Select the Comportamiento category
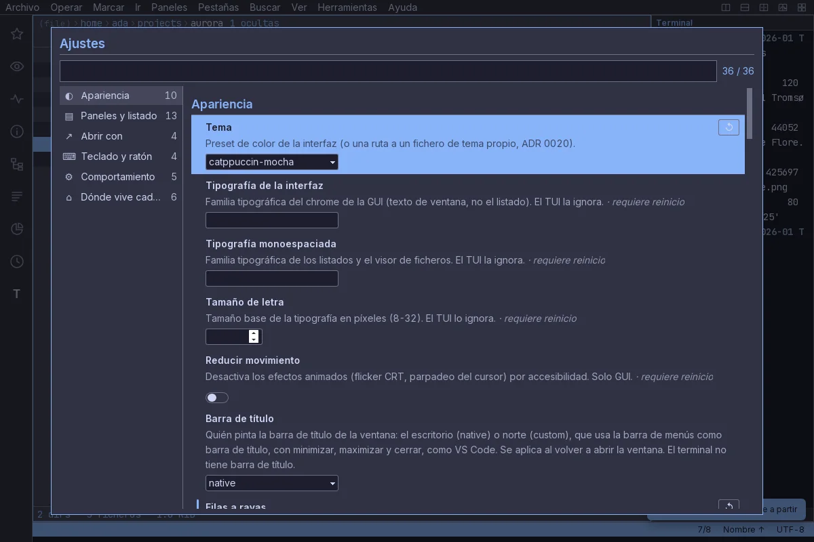 pyautogui.click(x=120, y=177)
